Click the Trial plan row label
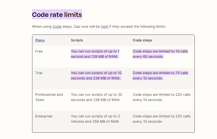217x139 pixels. [x=39, y=73]
